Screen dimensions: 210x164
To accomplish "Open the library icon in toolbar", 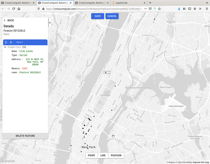I will [x=184, y=9].
